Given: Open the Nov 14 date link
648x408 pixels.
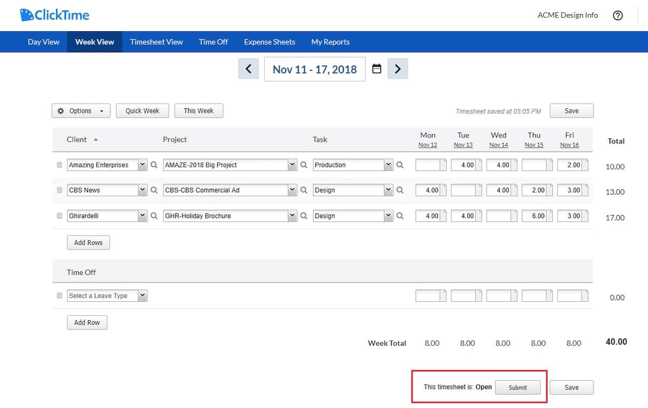Looking at the screenshot, I should [x=498, y=145].
